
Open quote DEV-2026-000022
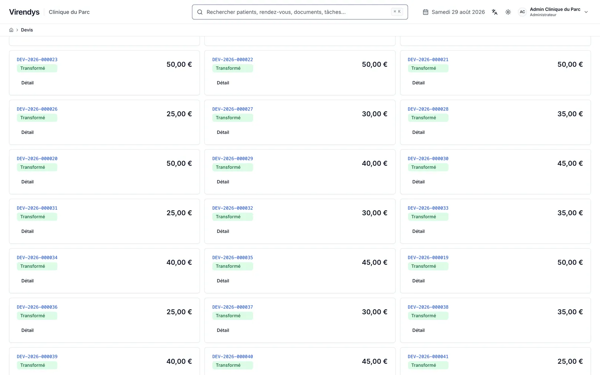[232, 60]
